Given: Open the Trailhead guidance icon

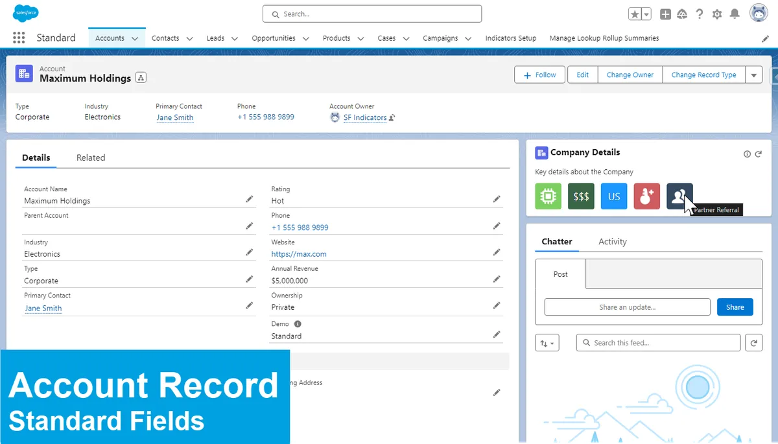Looking at the screenshot, I should click(x=682, y=14).
